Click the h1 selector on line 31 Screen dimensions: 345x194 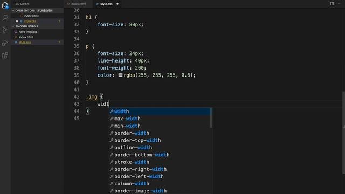88,17
